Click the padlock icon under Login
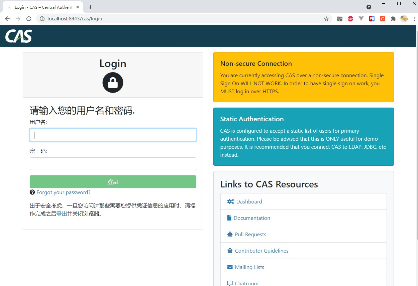The image size is (418, 286). (x=113, y=83)
